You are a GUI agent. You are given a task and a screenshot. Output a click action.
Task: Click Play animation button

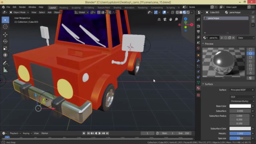click(100, 133)
